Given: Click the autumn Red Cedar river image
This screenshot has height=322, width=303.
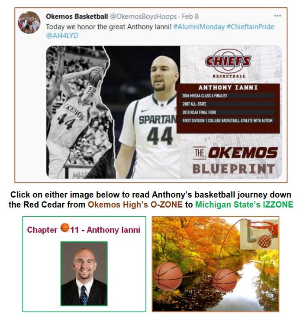Looking at the screenshot, I should click(216, 264).
